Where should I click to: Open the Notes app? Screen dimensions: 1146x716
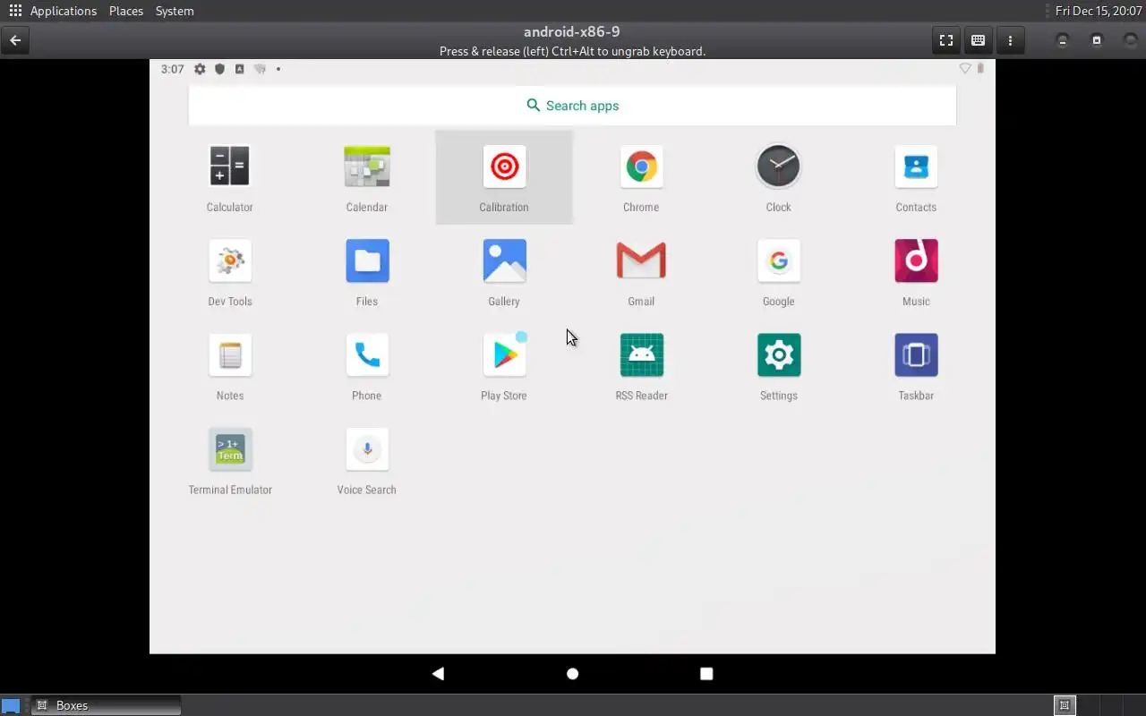coord(230,366)
